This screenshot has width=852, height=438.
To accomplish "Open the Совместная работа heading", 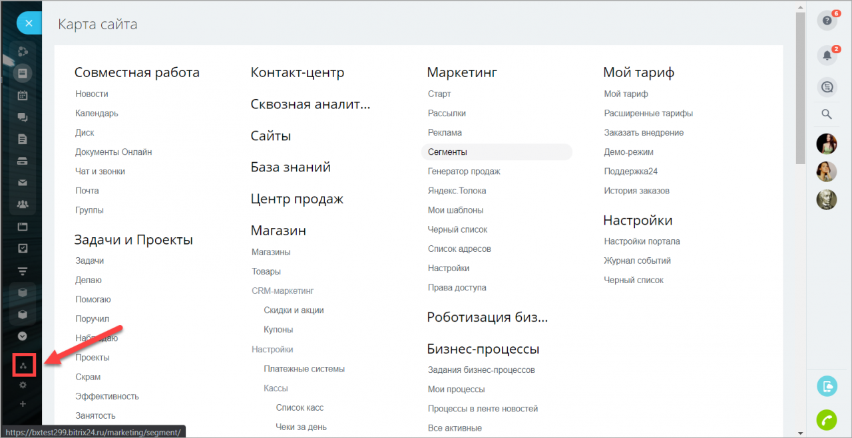I will pos(137,72).
